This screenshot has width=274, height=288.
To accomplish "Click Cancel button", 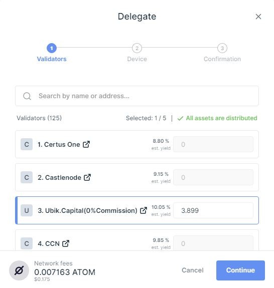I will (193, 270).
